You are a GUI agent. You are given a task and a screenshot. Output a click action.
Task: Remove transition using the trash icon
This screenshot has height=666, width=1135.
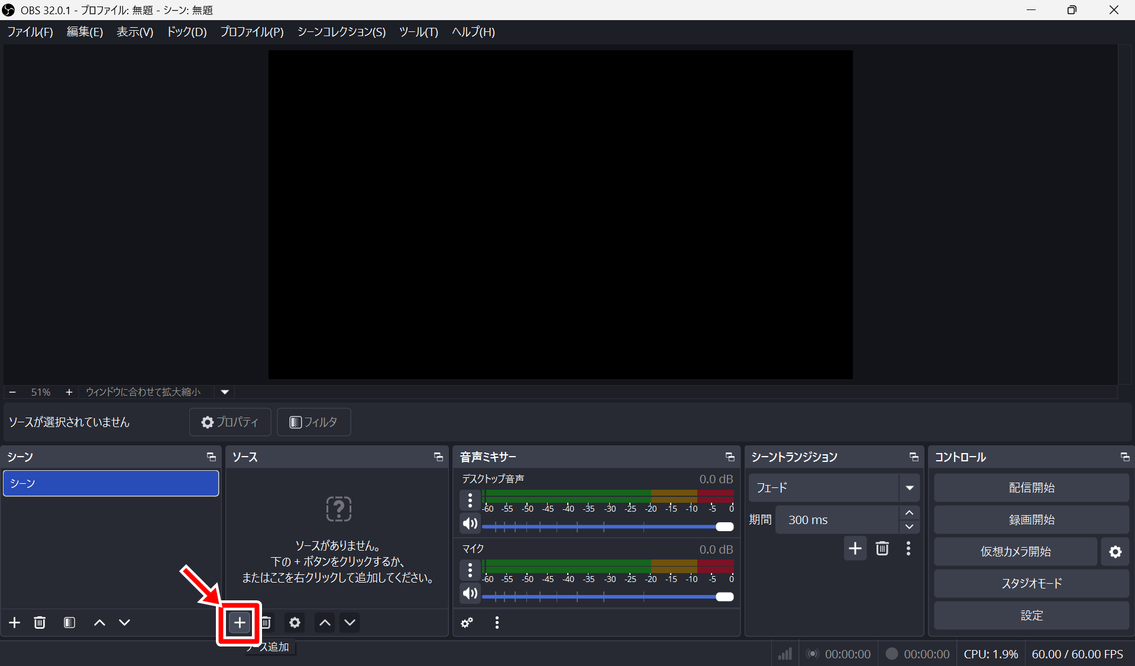click(882, 548)
